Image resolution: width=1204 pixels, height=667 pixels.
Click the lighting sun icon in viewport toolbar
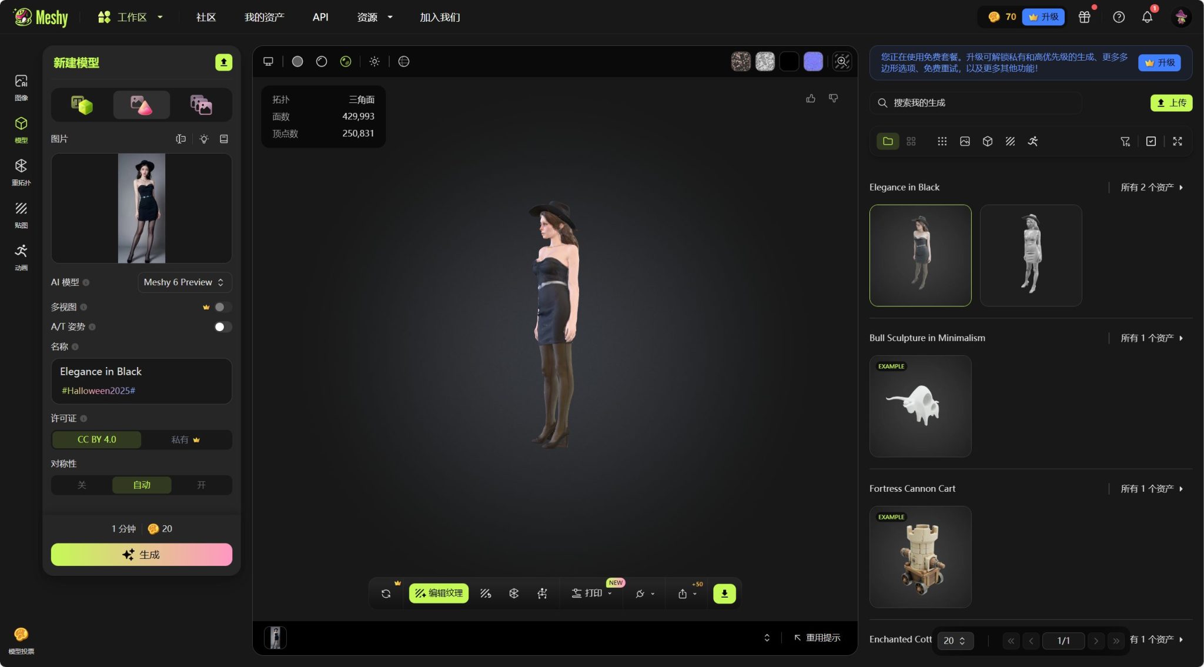pyautogui.click(x=374, y=61)
